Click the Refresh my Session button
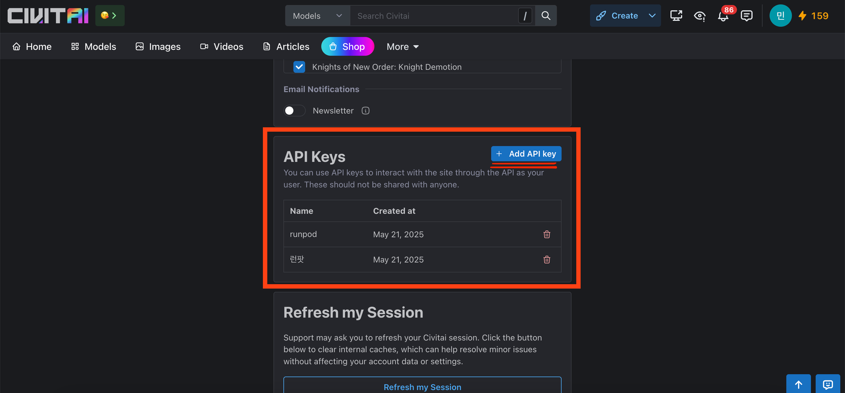This screenshot has height=393, width=845. click(422, 386)
